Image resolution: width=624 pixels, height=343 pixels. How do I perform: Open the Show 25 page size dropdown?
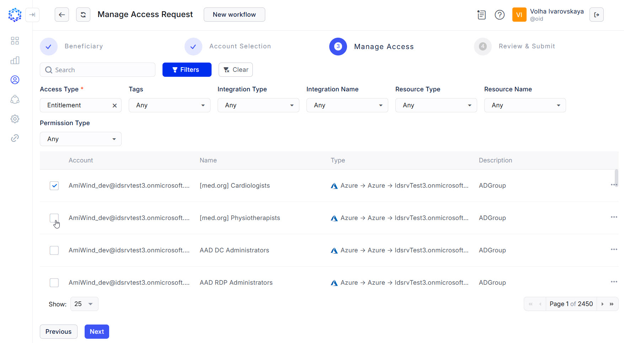pos(84,304)
